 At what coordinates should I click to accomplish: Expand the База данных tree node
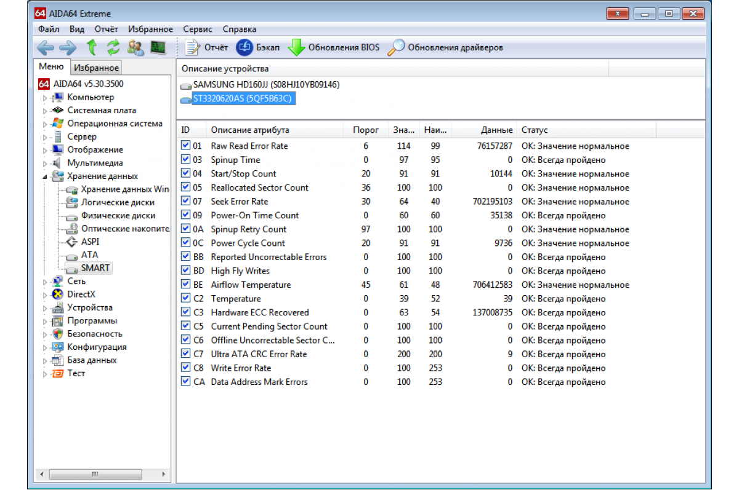click(x=44, y=360)
